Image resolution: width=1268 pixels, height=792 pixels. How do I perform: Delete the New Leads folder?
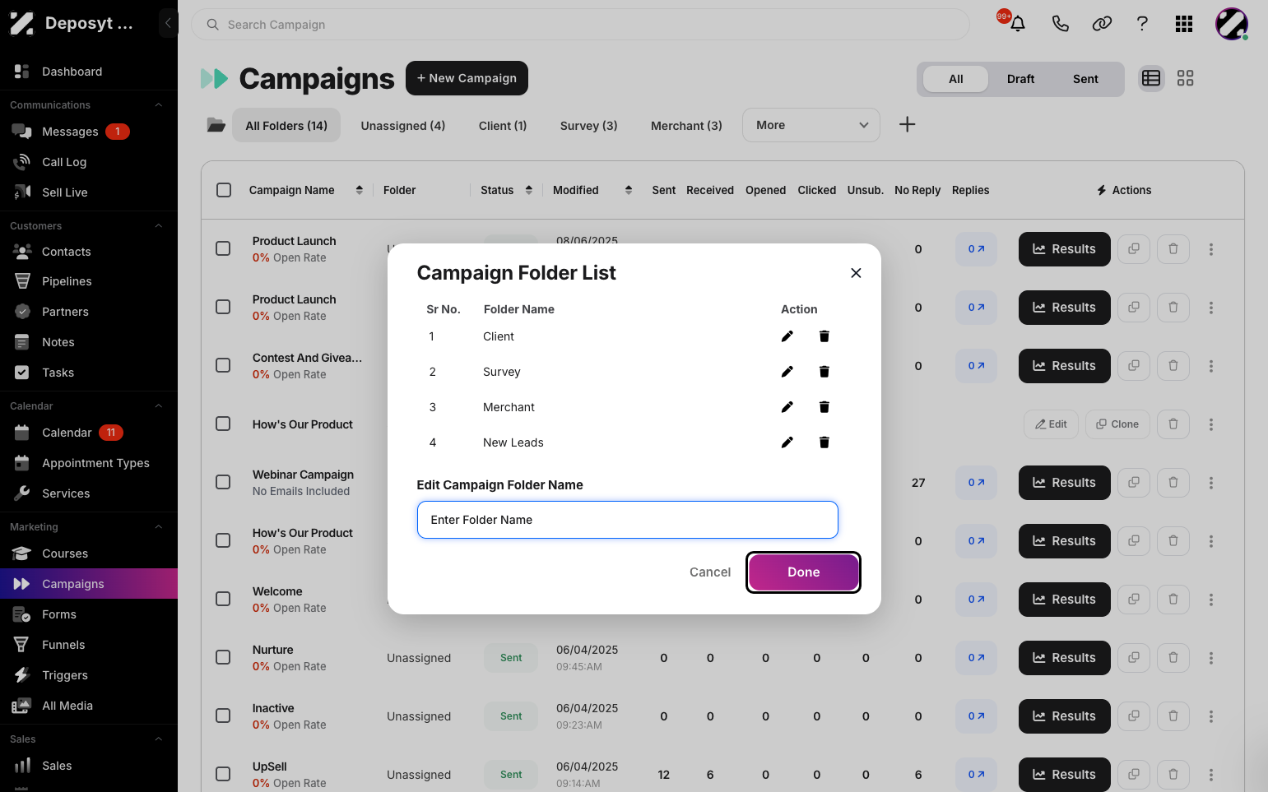tap(824, 442)
